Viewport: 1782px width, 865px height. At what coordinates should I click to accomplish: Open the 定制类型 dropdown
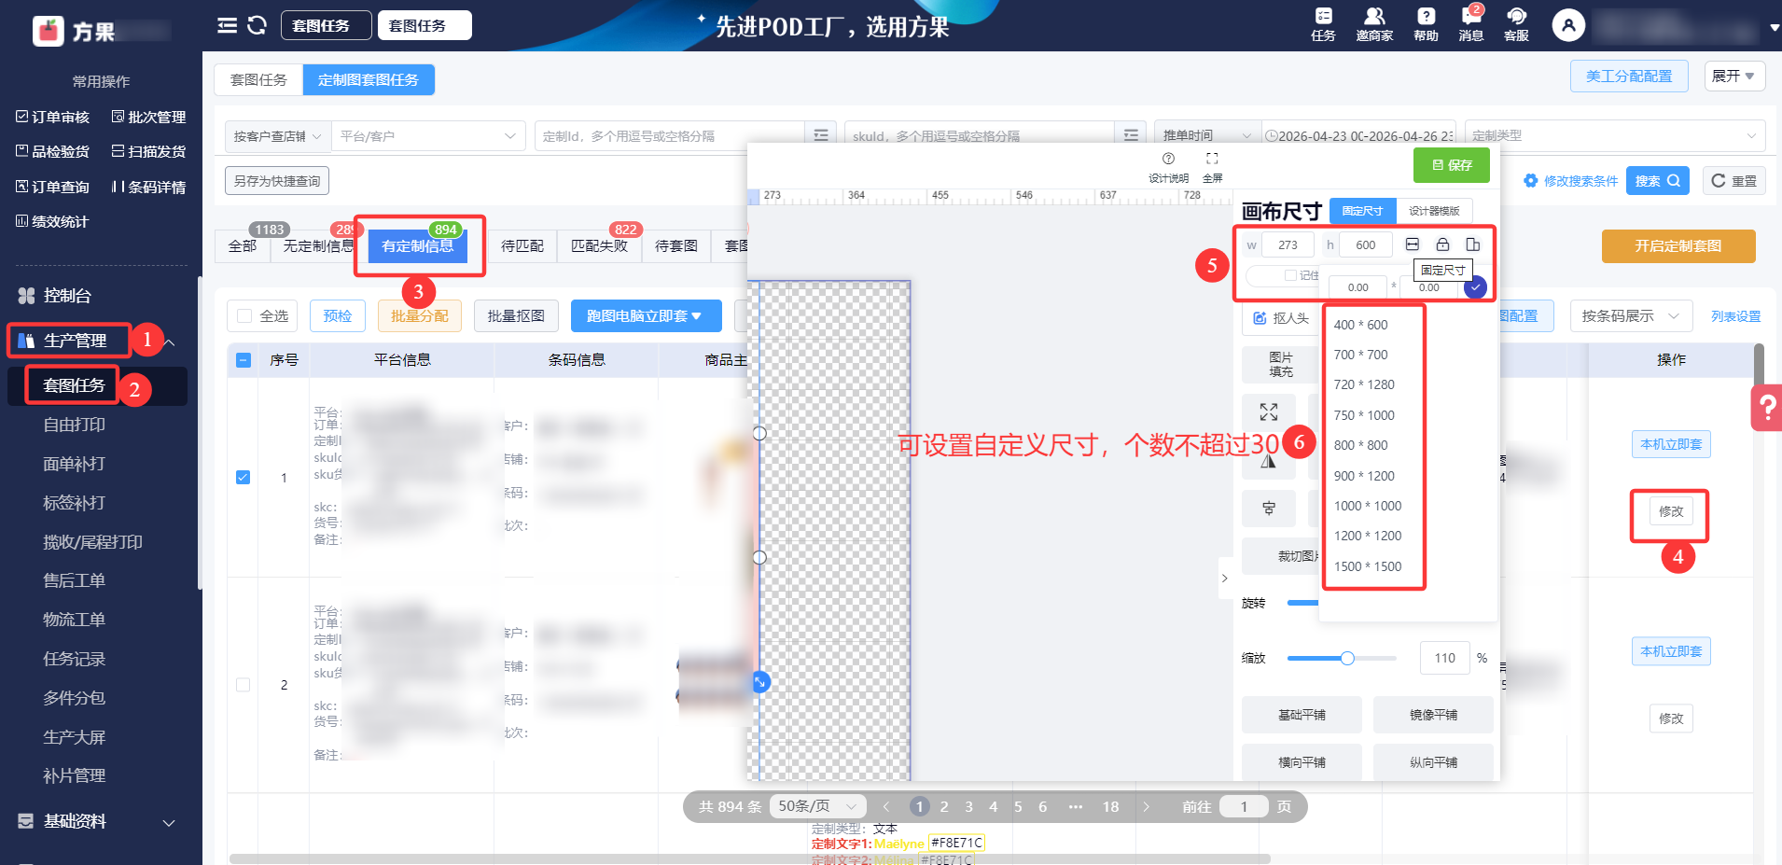coord(1615,135)
